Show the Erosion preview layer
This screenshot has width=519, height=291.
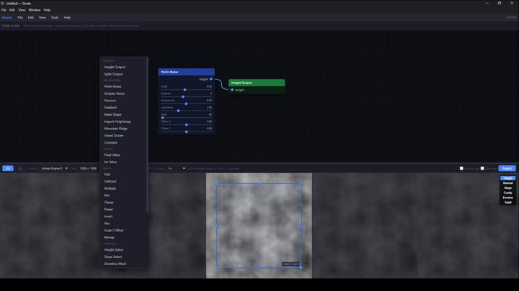tap(507, 198)
